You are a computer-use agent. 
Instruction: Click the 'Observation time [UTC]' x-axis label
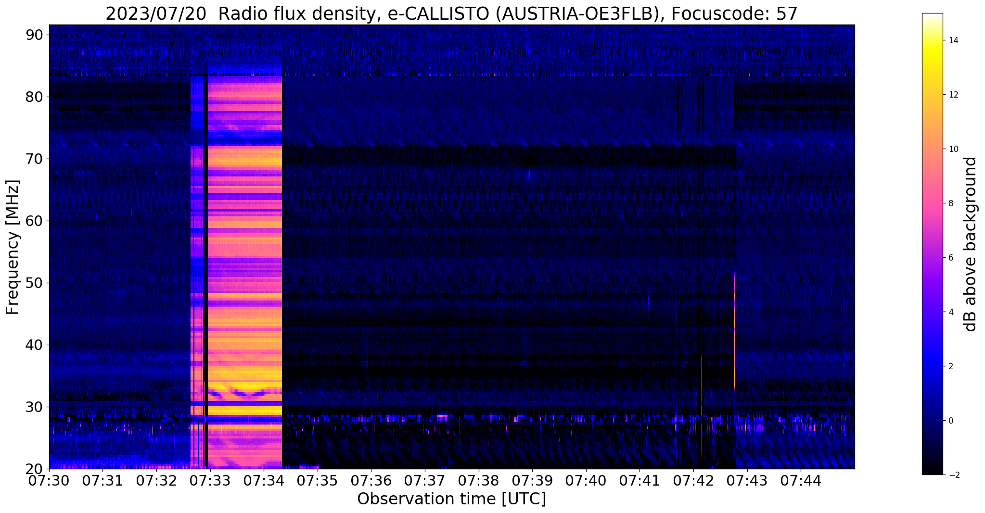(451, 499)
